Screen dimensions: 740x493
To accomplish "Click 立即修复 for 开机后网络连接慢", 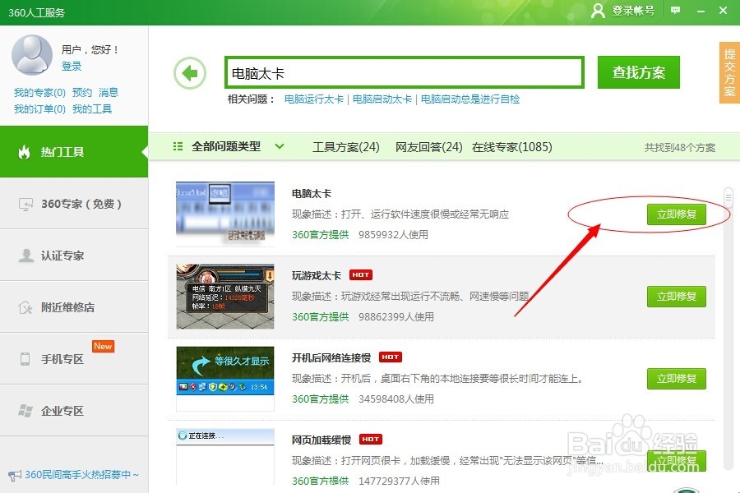I will tap(677, 378).
